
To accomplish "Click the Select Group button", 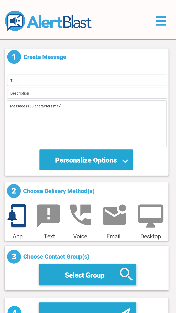I will tap(84, 275).
